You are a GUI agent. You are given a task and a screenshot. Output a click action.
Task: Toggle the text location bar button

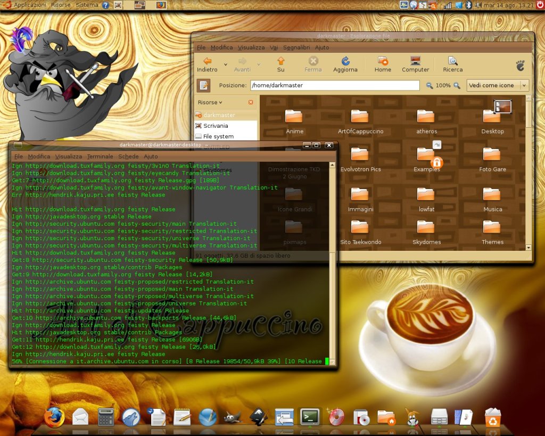[203, 85]
